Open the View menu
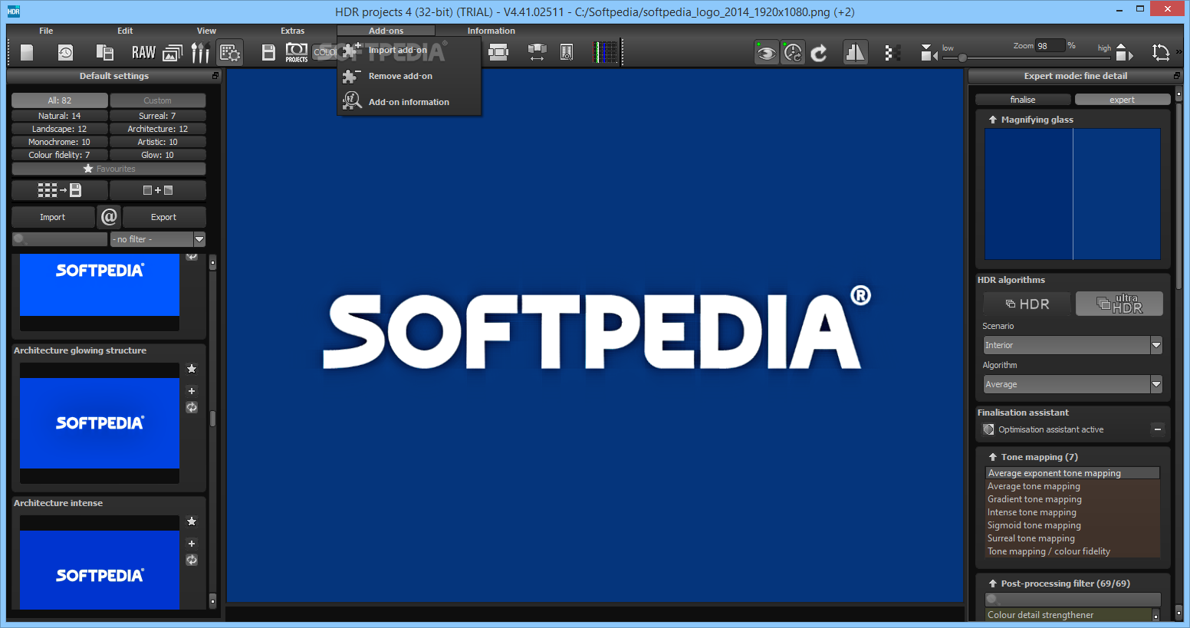Screen dimensions: 1190x628 [x=206, y=31]
